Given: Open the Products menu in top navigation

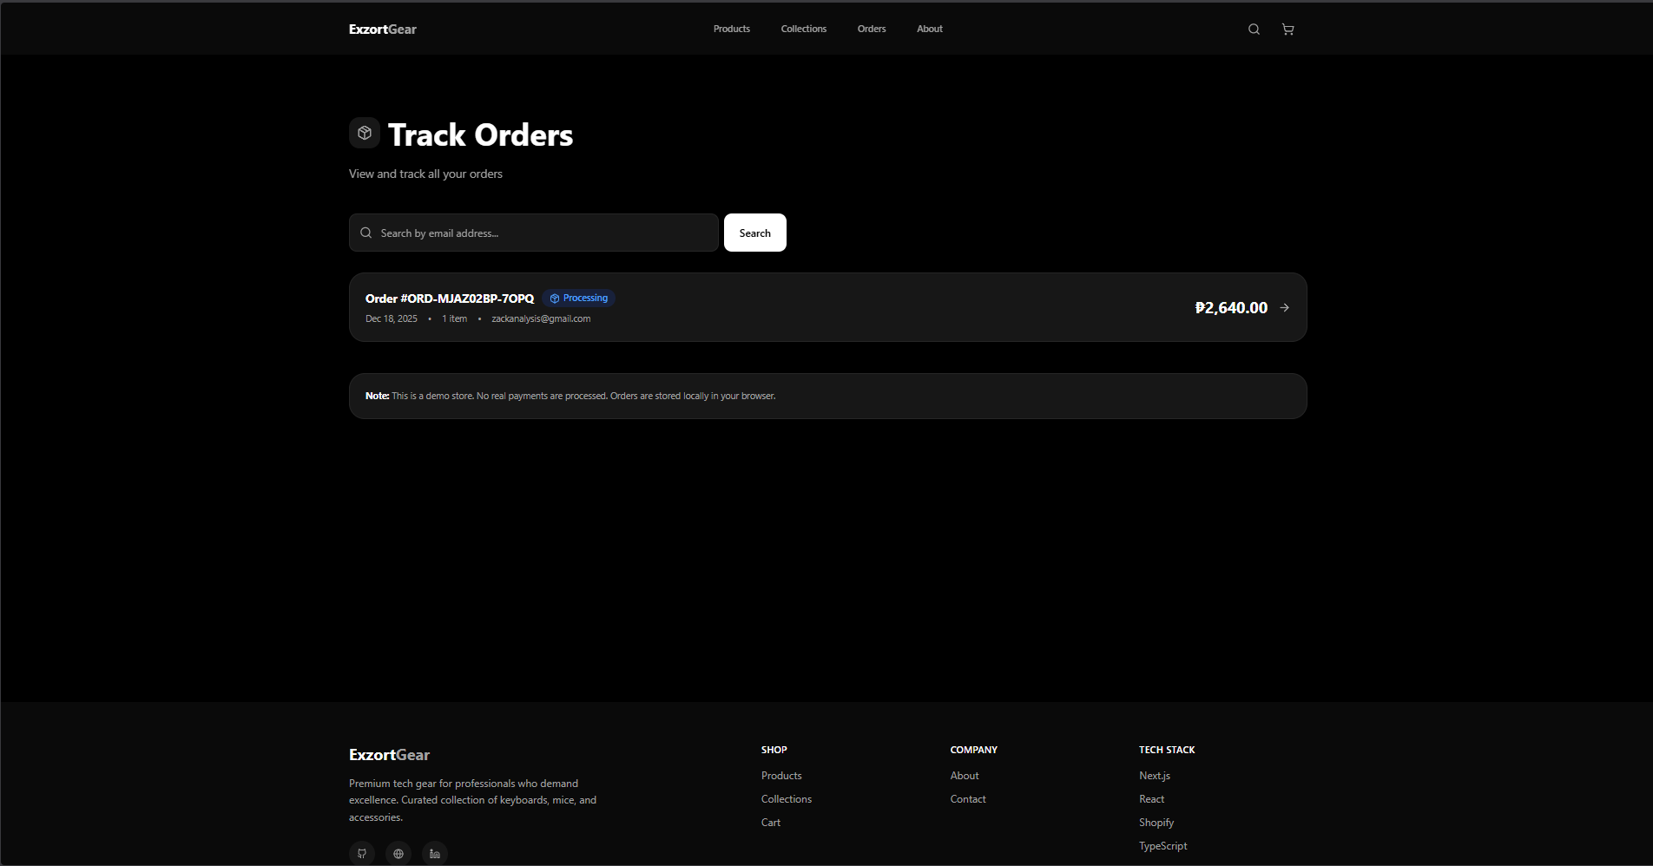Looking at the screenshot, I should (731, 30).
